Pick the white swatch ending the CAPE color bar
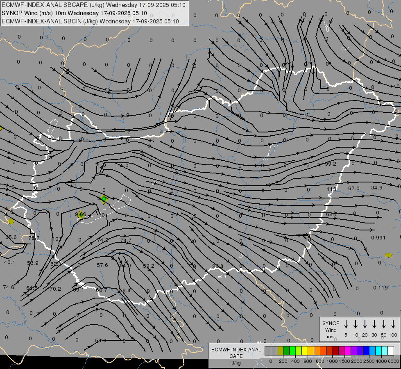This screenshot has height=369, width=401. [391, 351]
